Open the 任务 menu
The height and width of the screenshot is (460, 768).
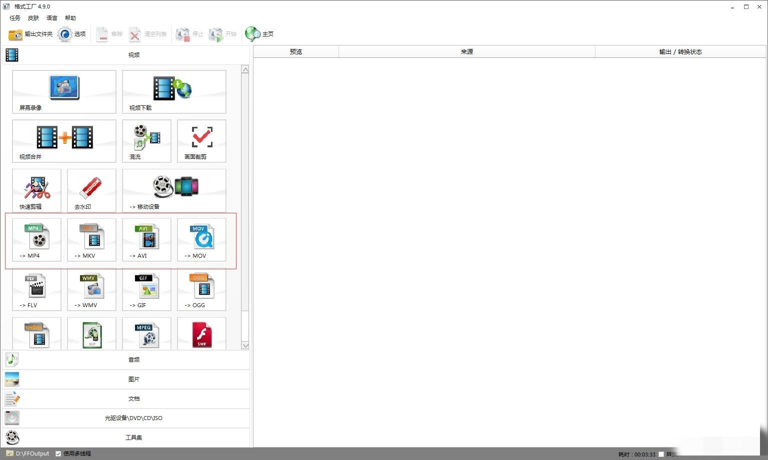click(x=15, y=18)
